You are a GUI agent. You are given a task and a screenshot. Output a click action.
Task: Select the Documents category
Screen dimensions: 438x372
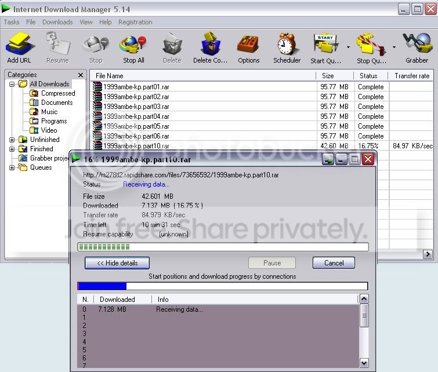tap(57, 103)
